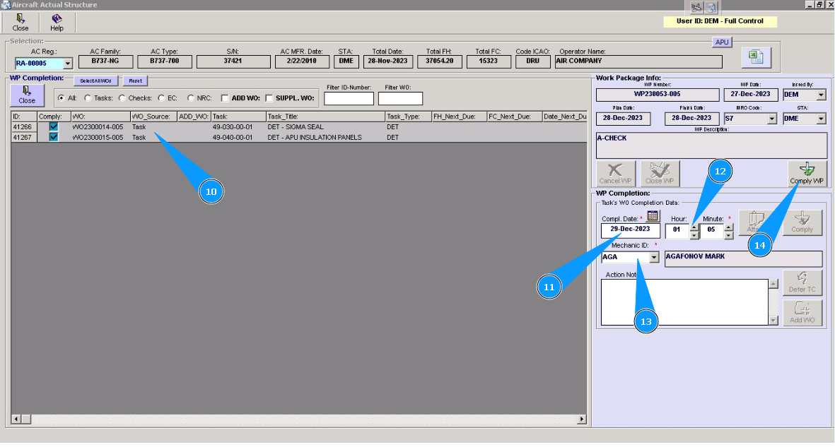This screenshot has height=447, width=835.
Task: Open the AC Reg dropdown
Action: (x=68, y=64)
